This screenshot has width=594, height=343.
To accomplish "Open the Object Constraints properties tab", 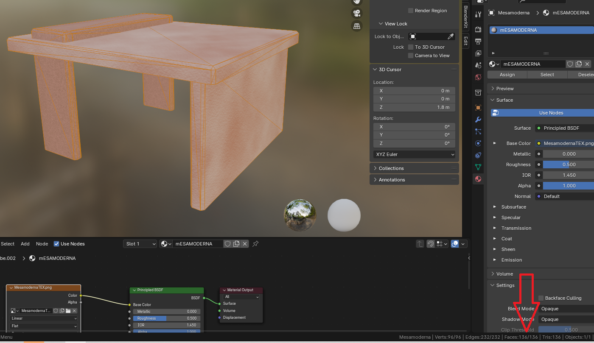I will (478, 155).
